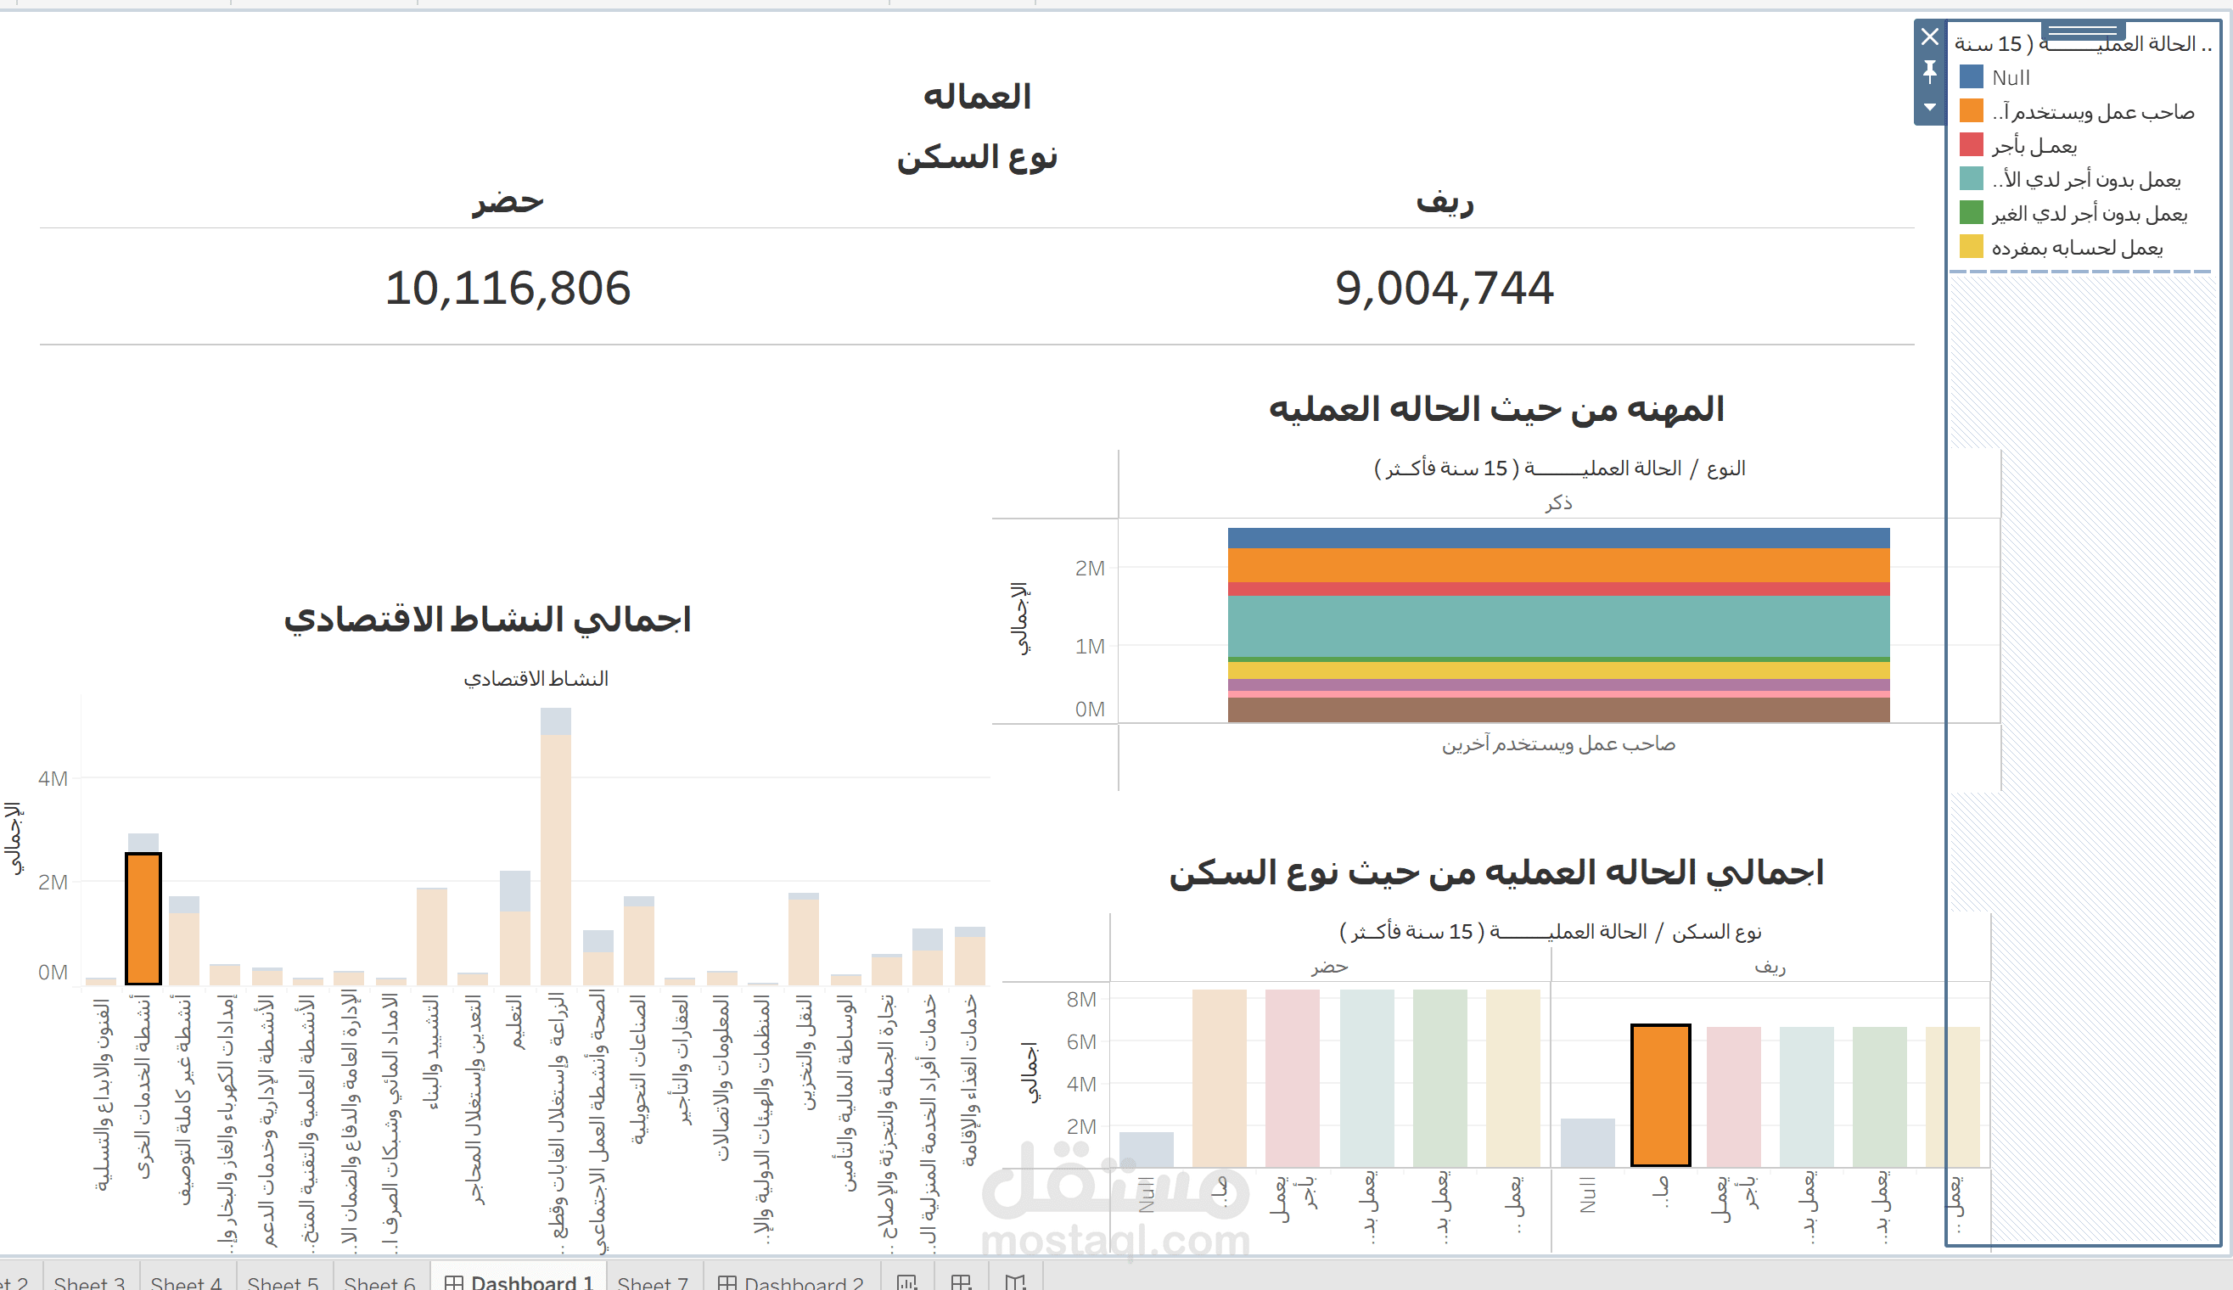Select the highlighted orange bar under ريف

1661,1095
